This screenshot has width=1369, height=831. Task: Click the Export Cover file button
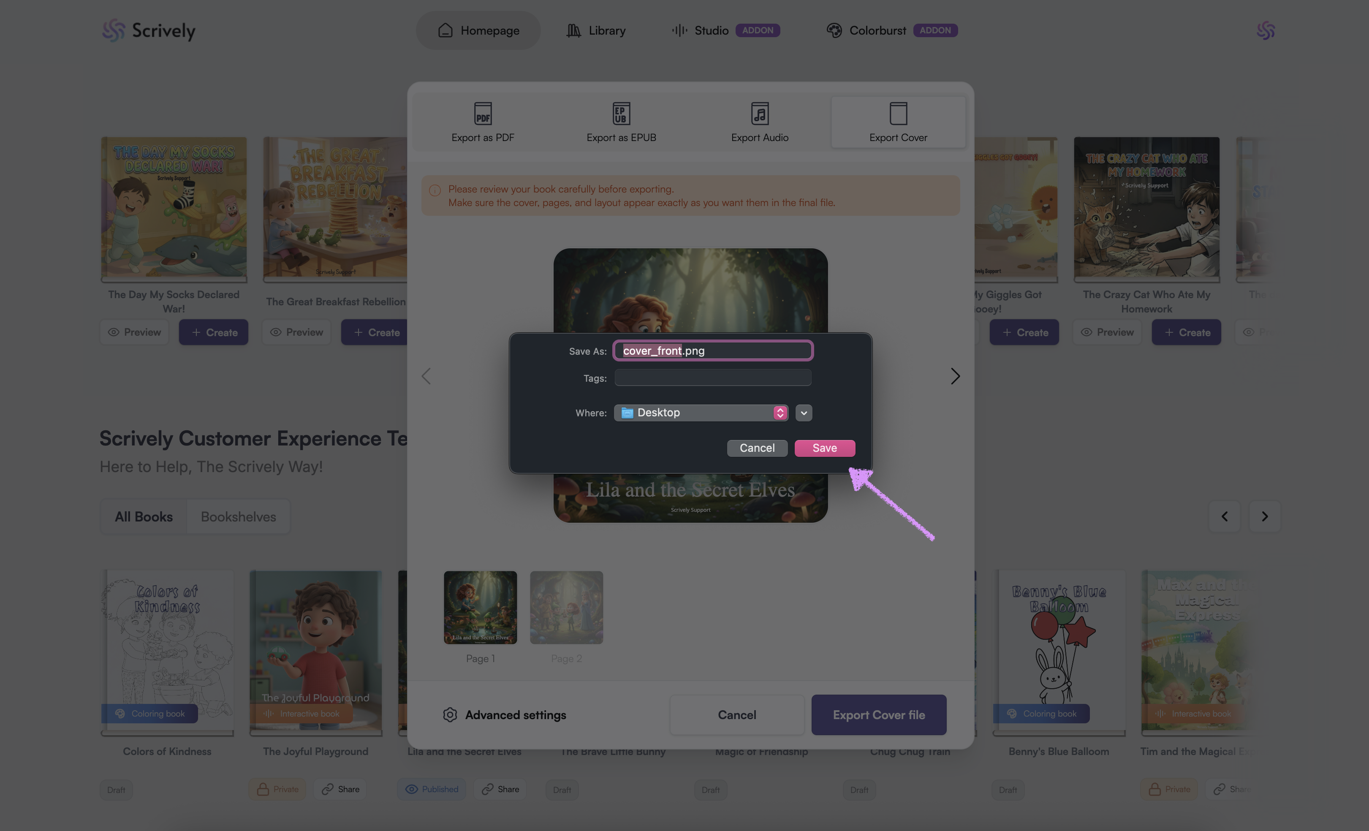(878, 715)
